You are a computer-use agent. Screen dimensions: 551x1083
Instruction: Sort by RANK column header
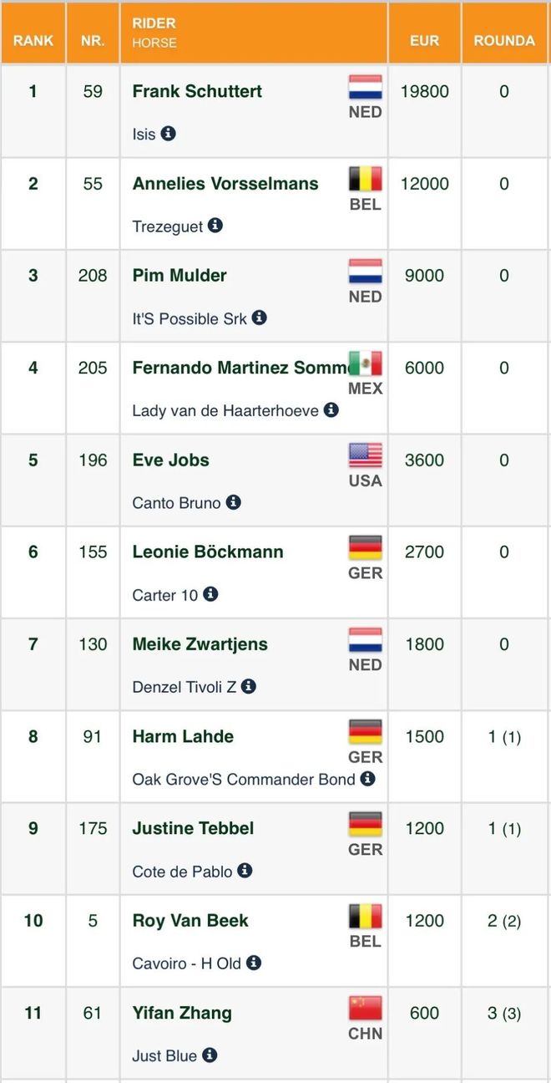[x=33, y=40]
